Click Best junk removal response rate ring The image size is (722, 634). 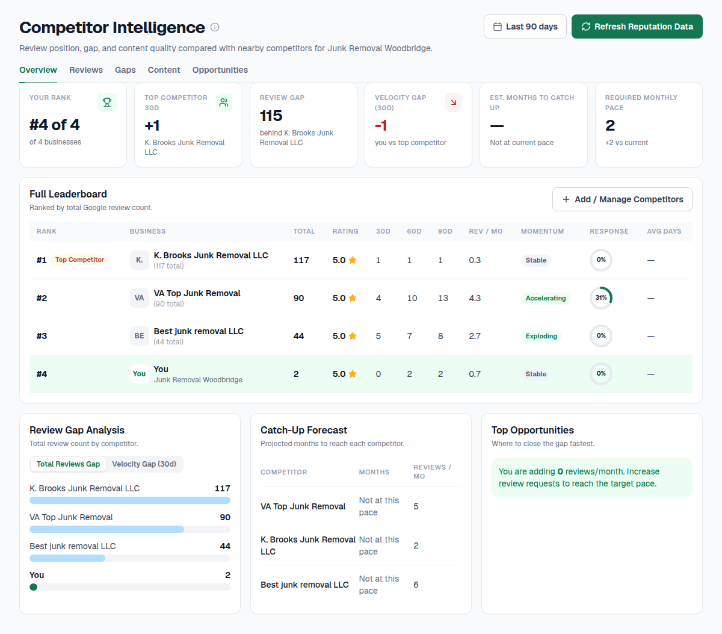(x=601, y=336)
